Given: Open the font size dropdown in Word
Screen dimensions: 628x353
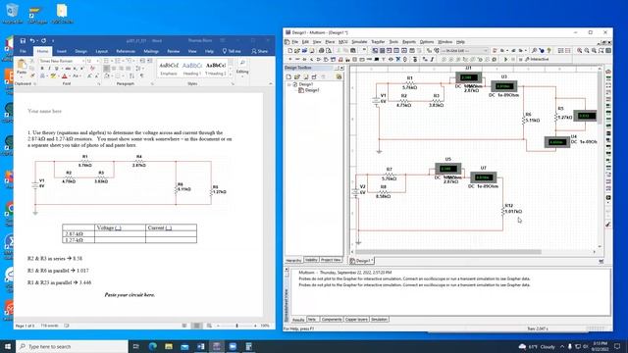Looking at the screenshot, I should (97, 61).
